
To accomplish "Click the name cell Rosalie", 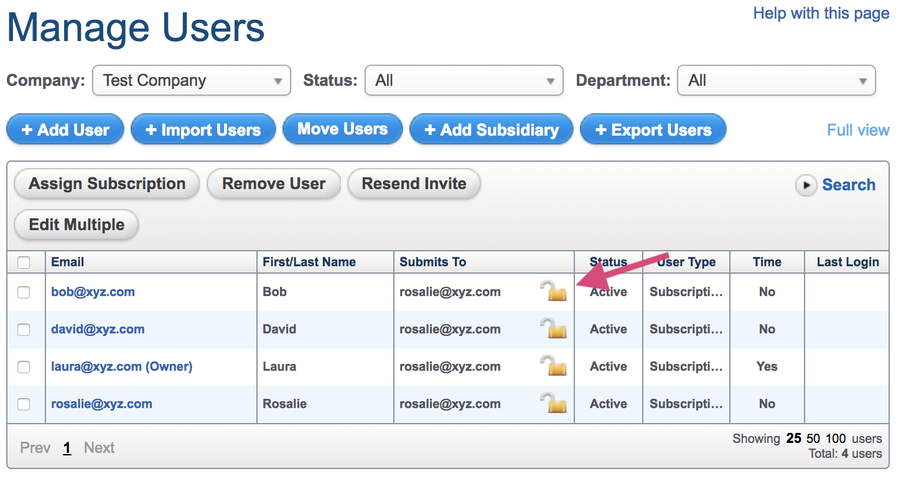I will 284,404.
